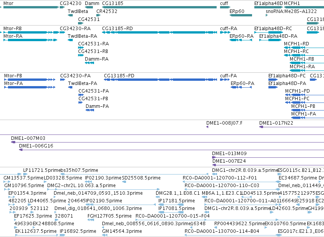324x237 pixels.
Task: Select the Ef1alpha48D-RA transcript label
Action: 278,36
